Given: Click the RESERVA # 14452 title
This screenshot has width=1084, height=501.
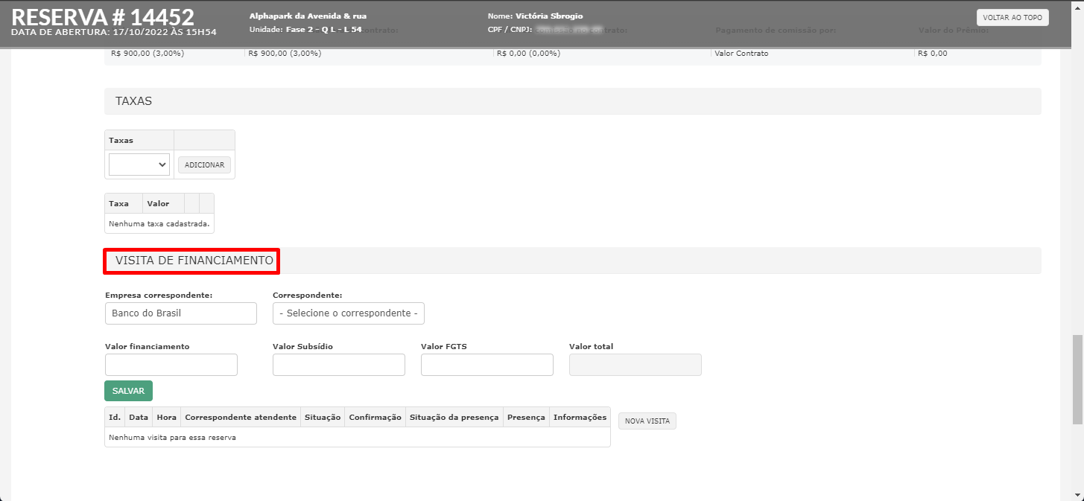Looking at the screenshot, I should (103, 16).
